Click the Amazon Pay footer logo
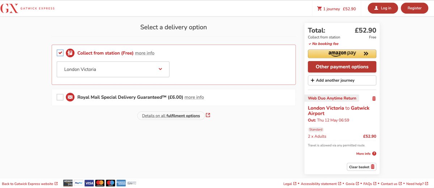Viewport: 434px width, 188px height. [x=68, y=183]
